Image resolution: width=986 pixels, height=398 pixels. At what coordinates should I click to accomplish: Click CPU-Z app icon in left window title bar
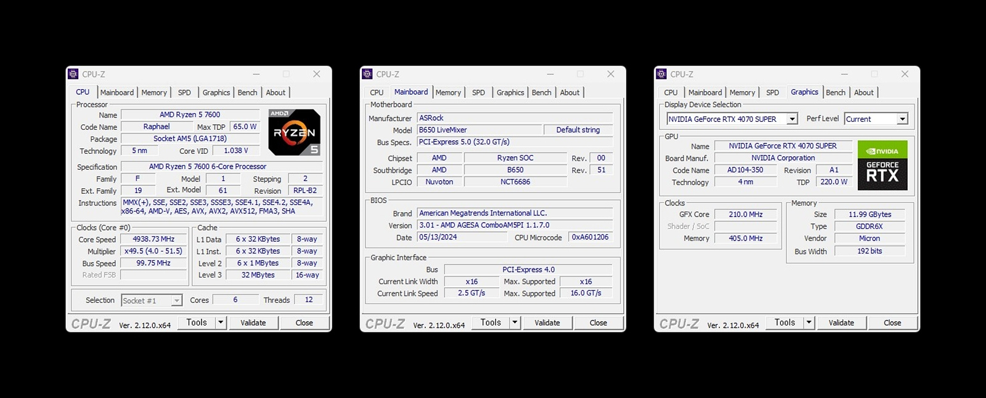(x=73, y=74)
